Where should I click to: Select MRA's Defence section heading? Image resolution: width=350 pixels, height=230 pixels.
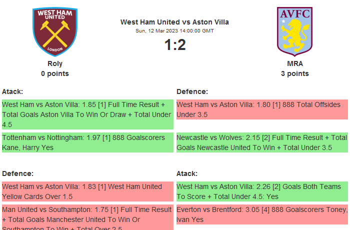(192, 91)
